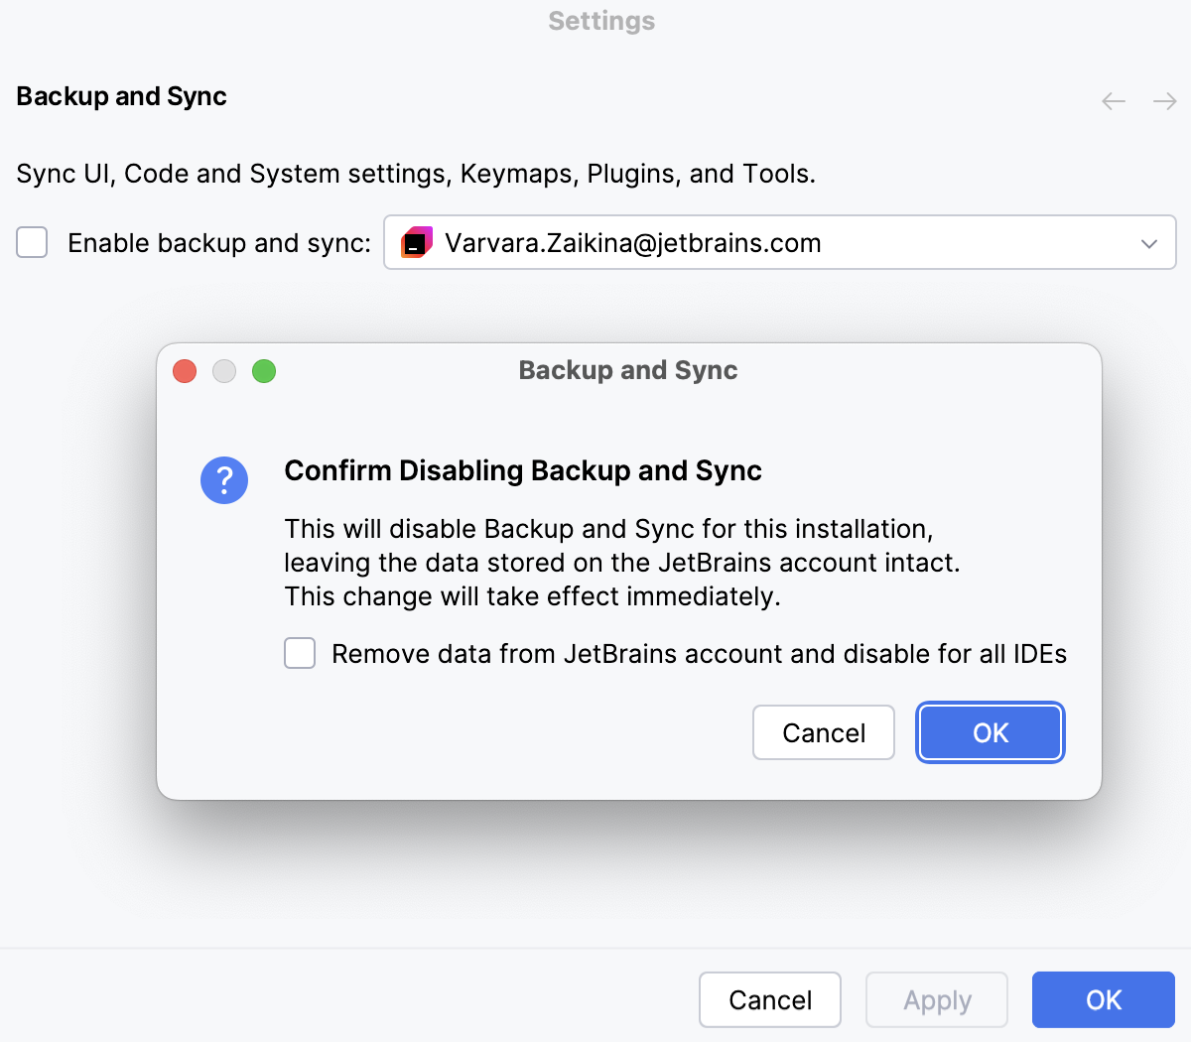Click the blue question mark help icon
This screenshot has width=1191, height=1042.
click(224, 479)
